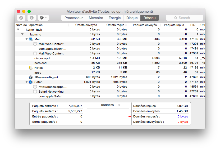Switch to the Processeur tab
Screen dimensions: 220x150
pyautogui.click(x=74, y=18)
